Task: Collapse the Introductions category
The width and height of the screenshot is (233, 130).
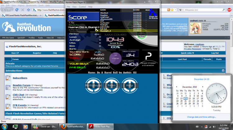Action: pyautogui.click(x=223, y=71)
